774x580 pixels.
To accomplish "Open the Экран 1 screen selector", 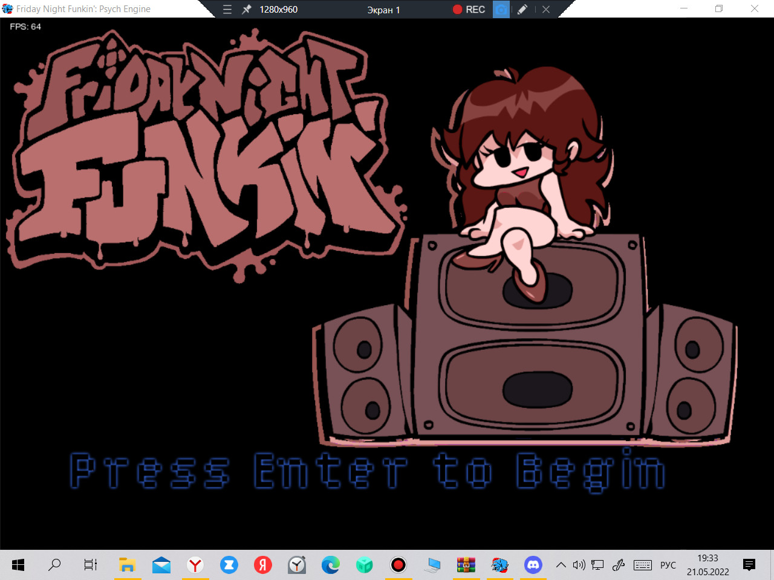I will 385,9.
